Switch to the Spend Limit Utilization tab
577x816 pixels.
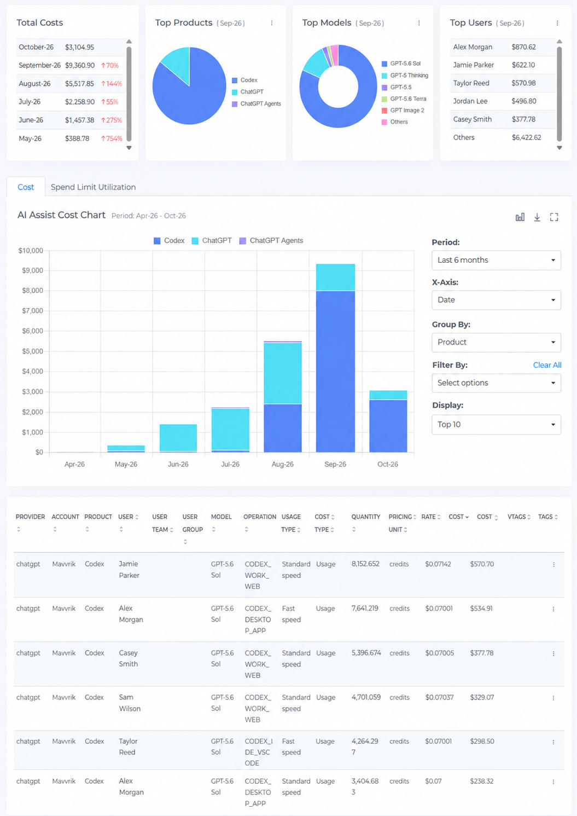[x=93, y=187]
